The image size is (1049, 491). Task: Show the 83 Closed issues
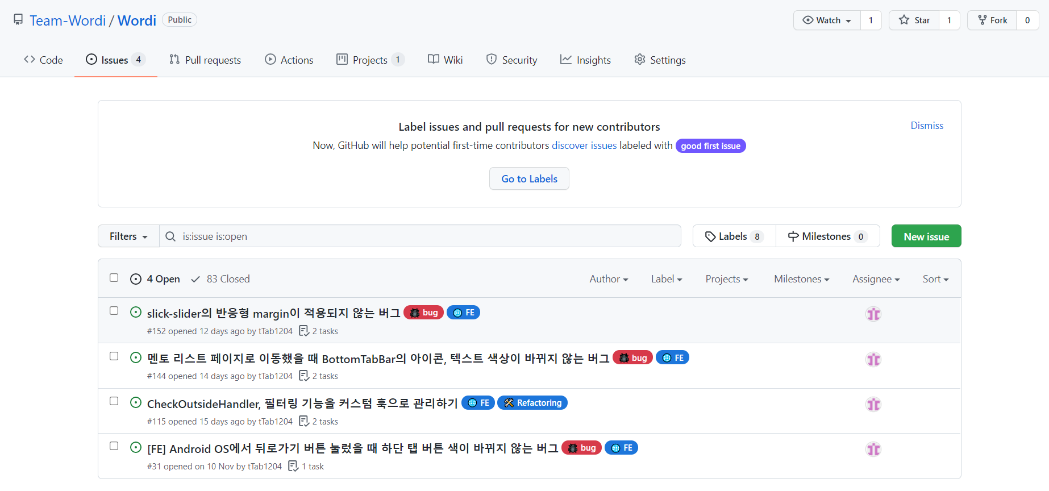point(220,279)
